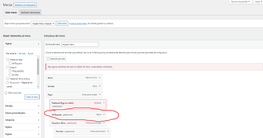This screenshot has height=138, width=263.
Task: Select the Services menu item label
Action: pyautogui.click(x=51, y=86)
